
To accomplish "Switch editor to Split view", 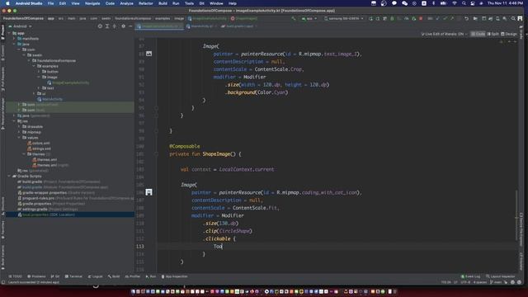I will [493, 34].
